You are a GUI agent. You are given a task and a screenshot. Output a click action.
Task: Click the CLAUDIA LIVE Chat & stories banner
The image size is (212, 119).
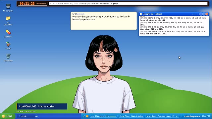coord(42,106)
